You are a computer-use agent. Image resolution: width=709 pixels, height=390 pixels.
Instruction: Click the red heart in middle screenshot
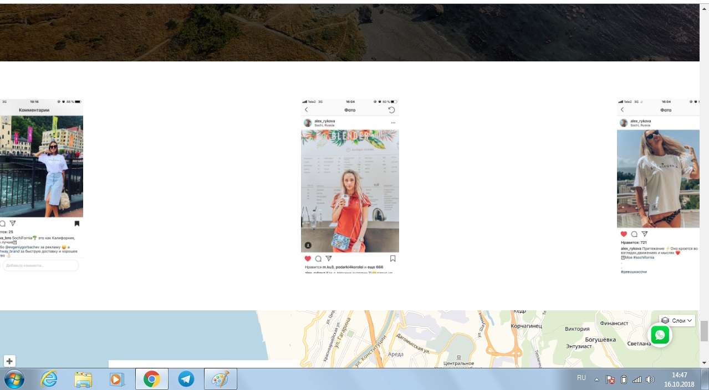pyautogui.click(x=308, y=258)
